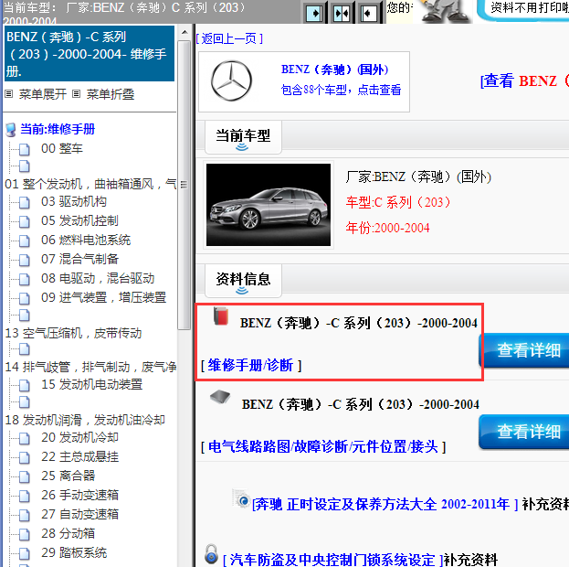
Task: Click the page icon beside 25 离合器
Action: (25, 476)
